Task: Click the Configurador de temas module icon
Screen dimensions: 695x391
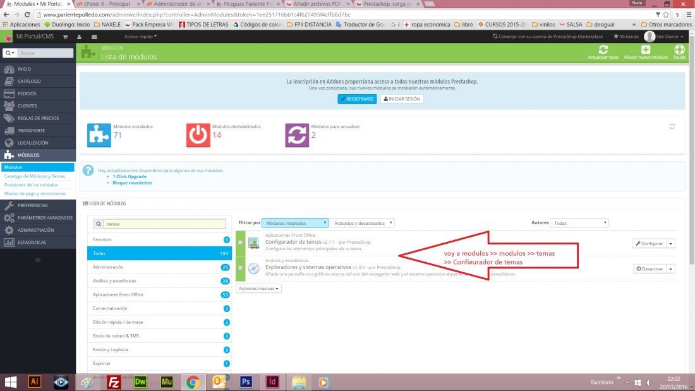Action: (x=253, y=243)
